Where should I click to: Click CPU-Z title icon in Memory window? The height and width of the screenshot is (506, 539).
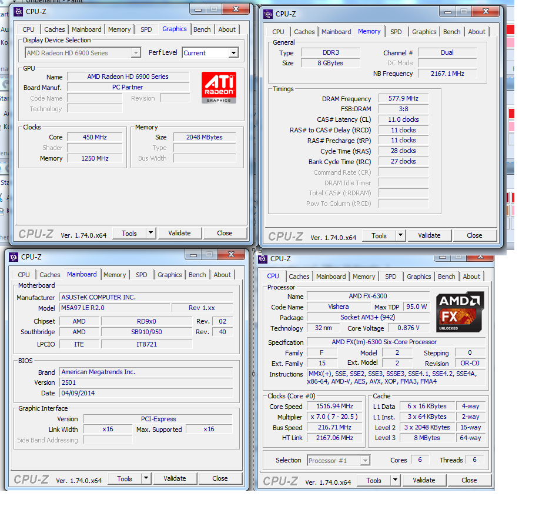[x=268, y=14]
